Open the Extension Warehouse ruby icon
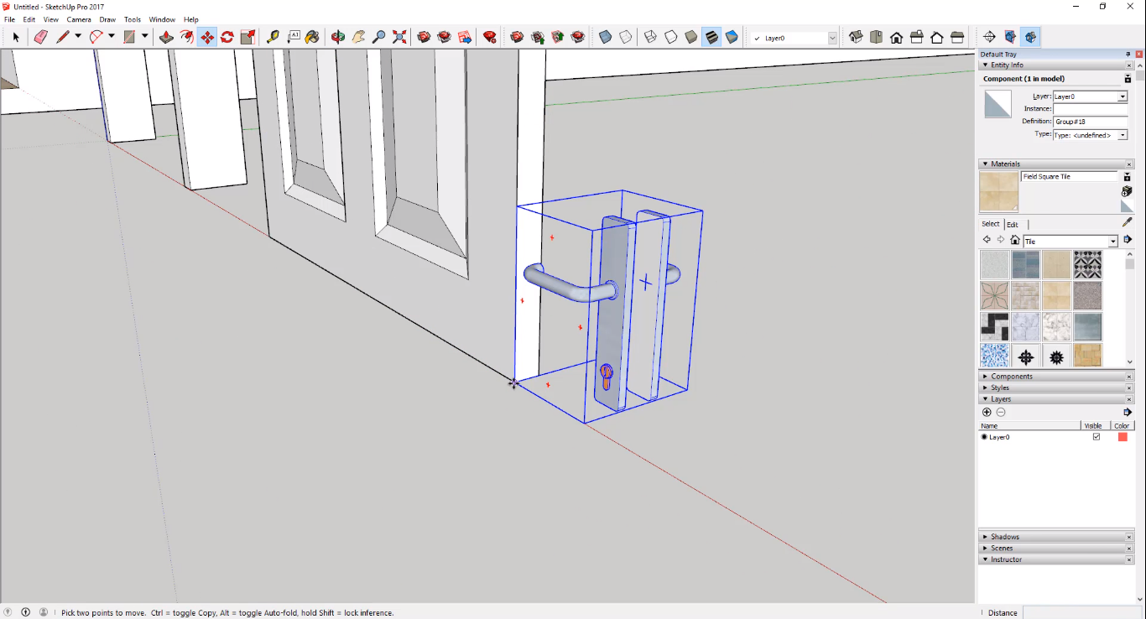 coord(490,37)
